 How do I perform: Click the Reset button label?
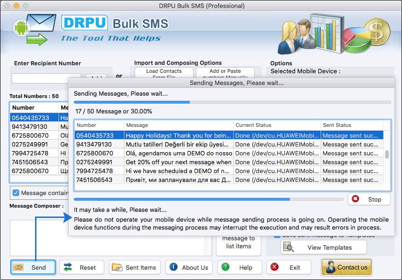88,267
